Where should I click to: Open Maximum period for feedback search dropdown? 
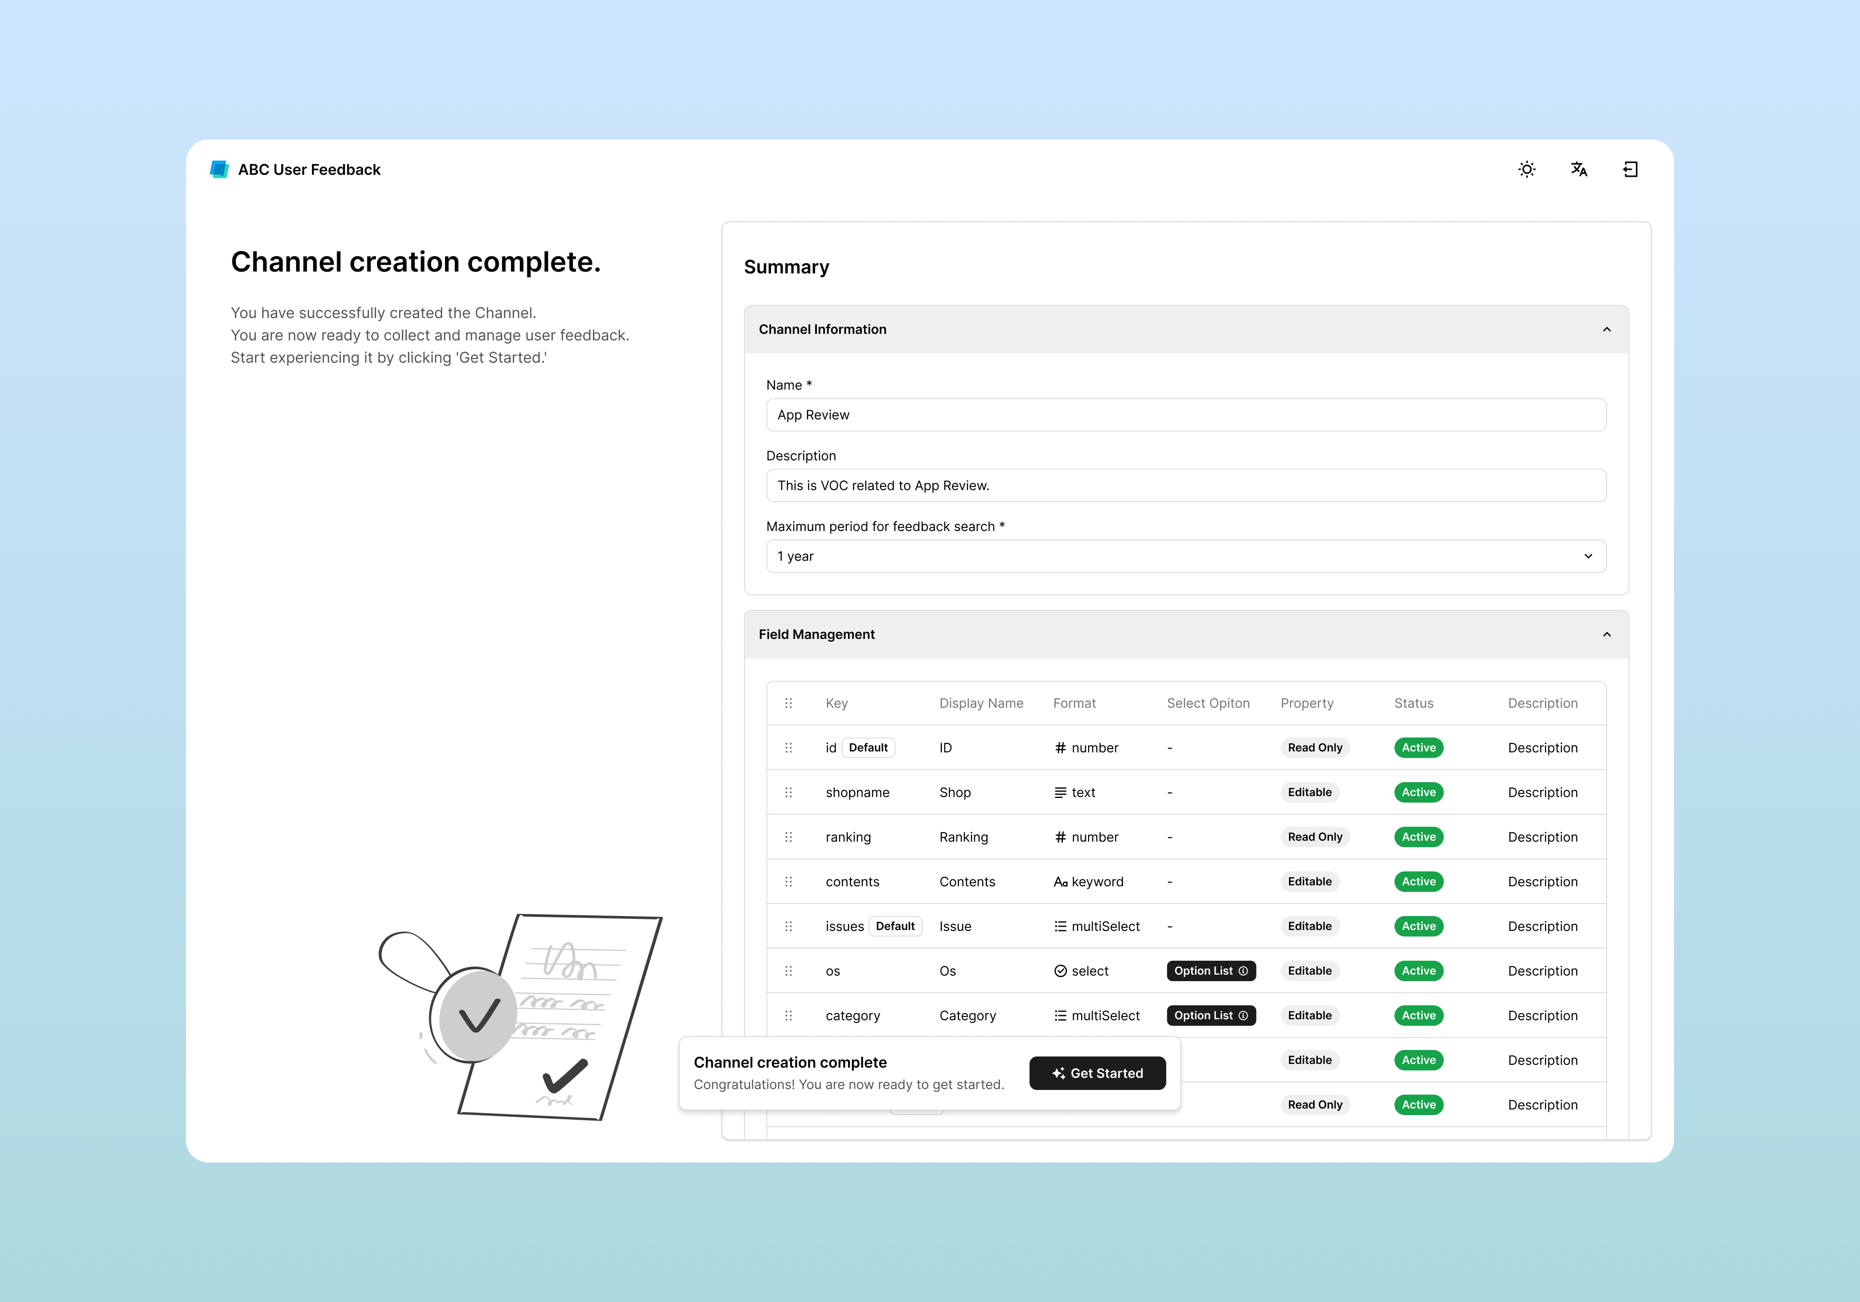(1185, 556)
